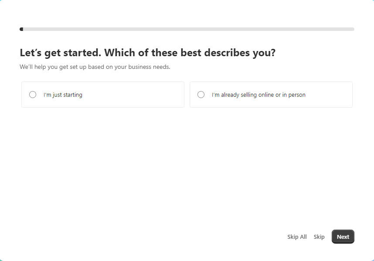
Task: Choose the already selling online option card
Action: point(271,95)
